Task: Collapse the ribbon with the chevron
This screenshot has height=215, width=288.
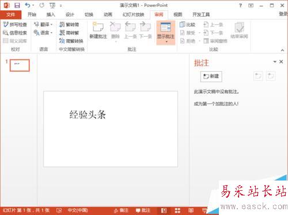Action: [282, 50]
